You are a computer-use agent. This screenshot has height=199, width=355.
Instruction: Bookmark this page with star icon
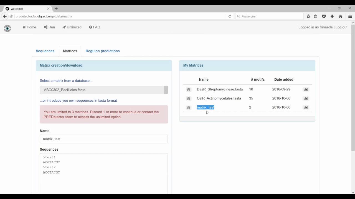coord(308,16)
